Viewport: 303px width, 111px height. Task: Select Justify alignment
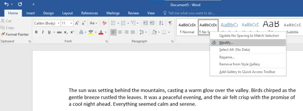click(x=133, y=32)
